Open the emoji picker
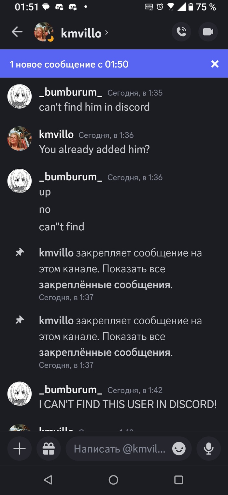Image resolution: width=228 pixels, height=495 pixels. [179, 449]
